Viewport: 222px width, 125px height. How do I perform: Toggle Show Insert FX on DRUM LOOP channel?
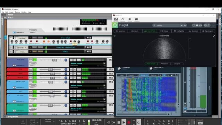pos(14,87)
